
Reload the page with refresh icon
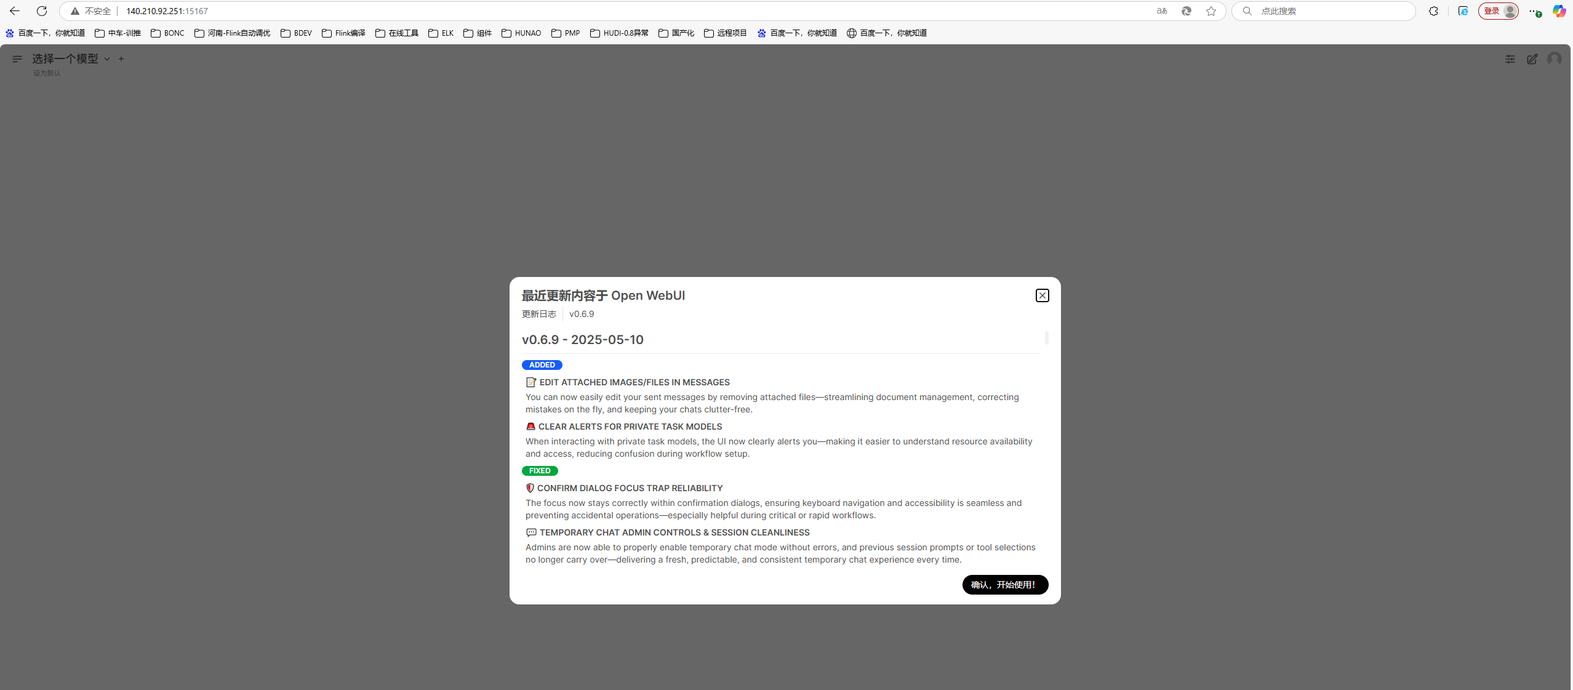(x=42, y=11)
